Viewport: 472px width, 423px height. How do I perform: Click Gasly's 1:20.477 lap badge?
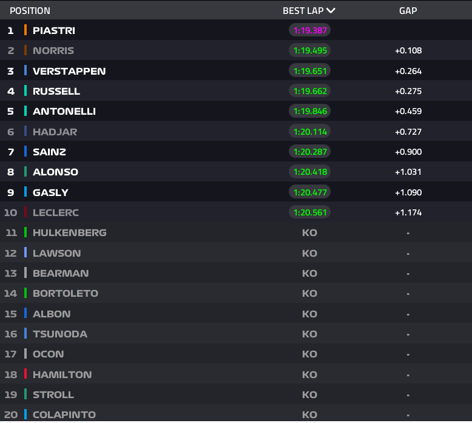point(309,192)
